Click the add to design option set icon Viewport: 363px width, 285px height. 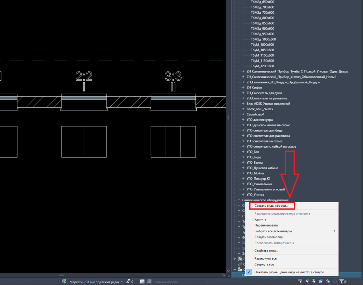click(x=149, y=282)
